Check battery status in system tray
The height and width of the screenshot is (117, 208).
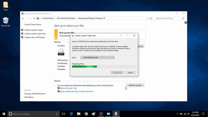click(x=181, y=114)
